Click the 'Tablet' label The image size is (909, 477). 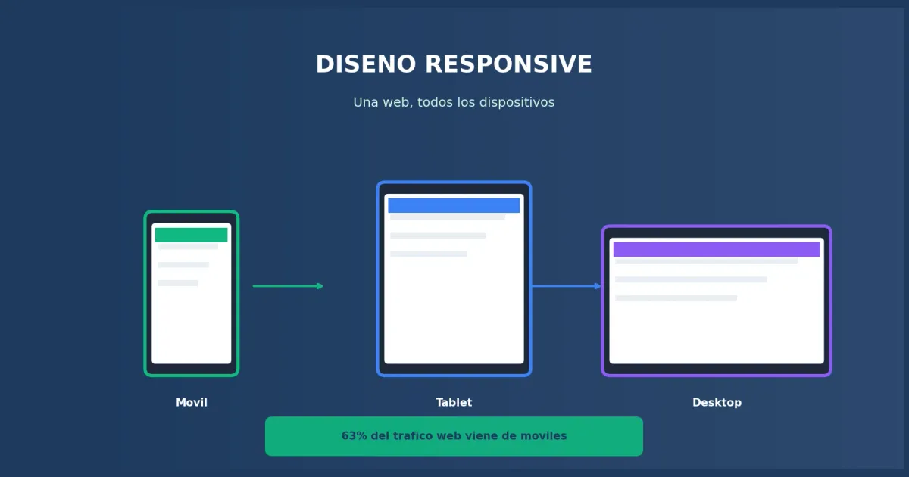coord(454,403)
